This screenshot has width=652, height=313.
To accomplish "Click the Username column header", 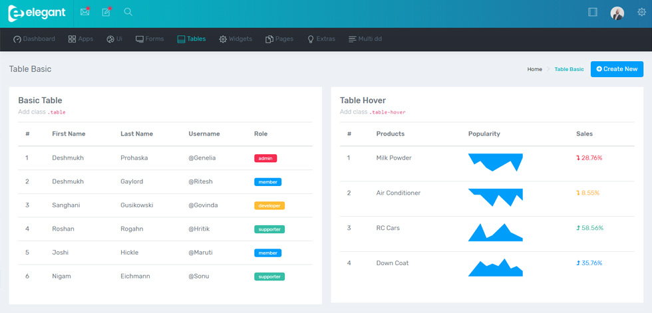I will coord(204,134).
